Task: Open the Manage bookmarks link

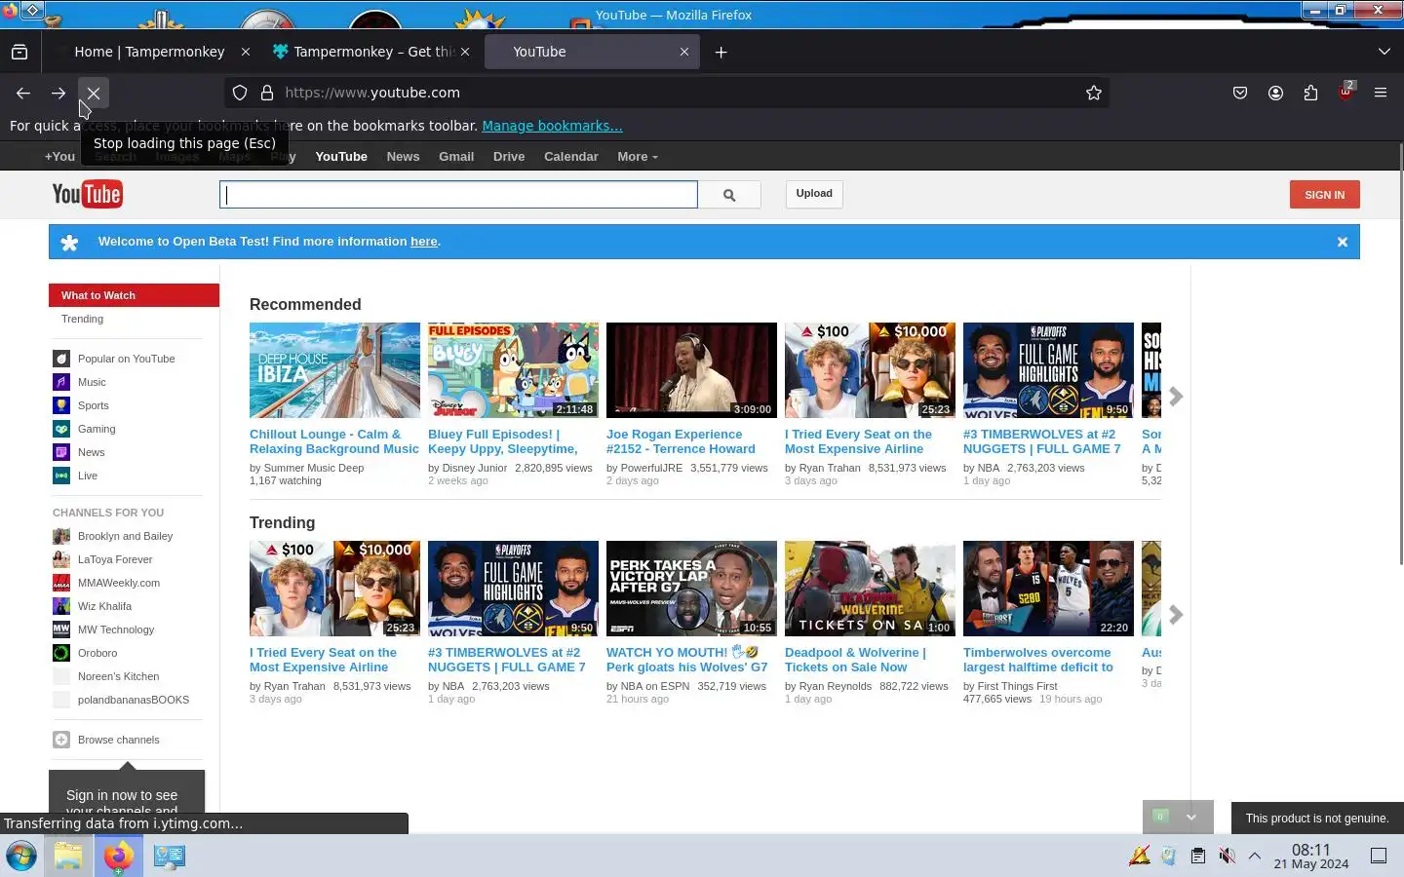Action: coord(552,126)
